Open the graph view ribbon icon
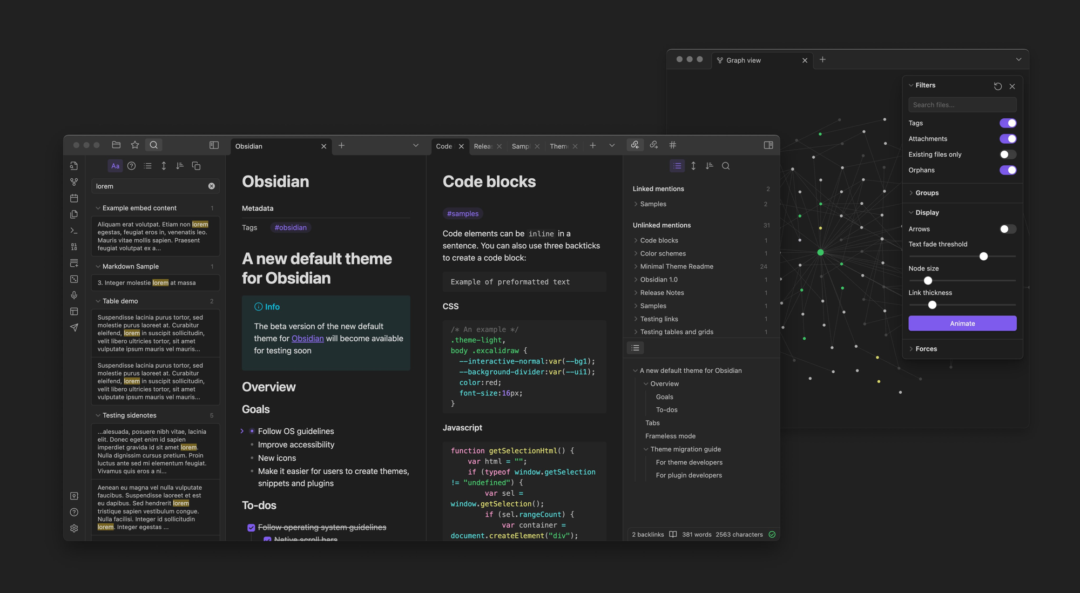Viewport: 1080px width, 593px height. coord(74,182)
